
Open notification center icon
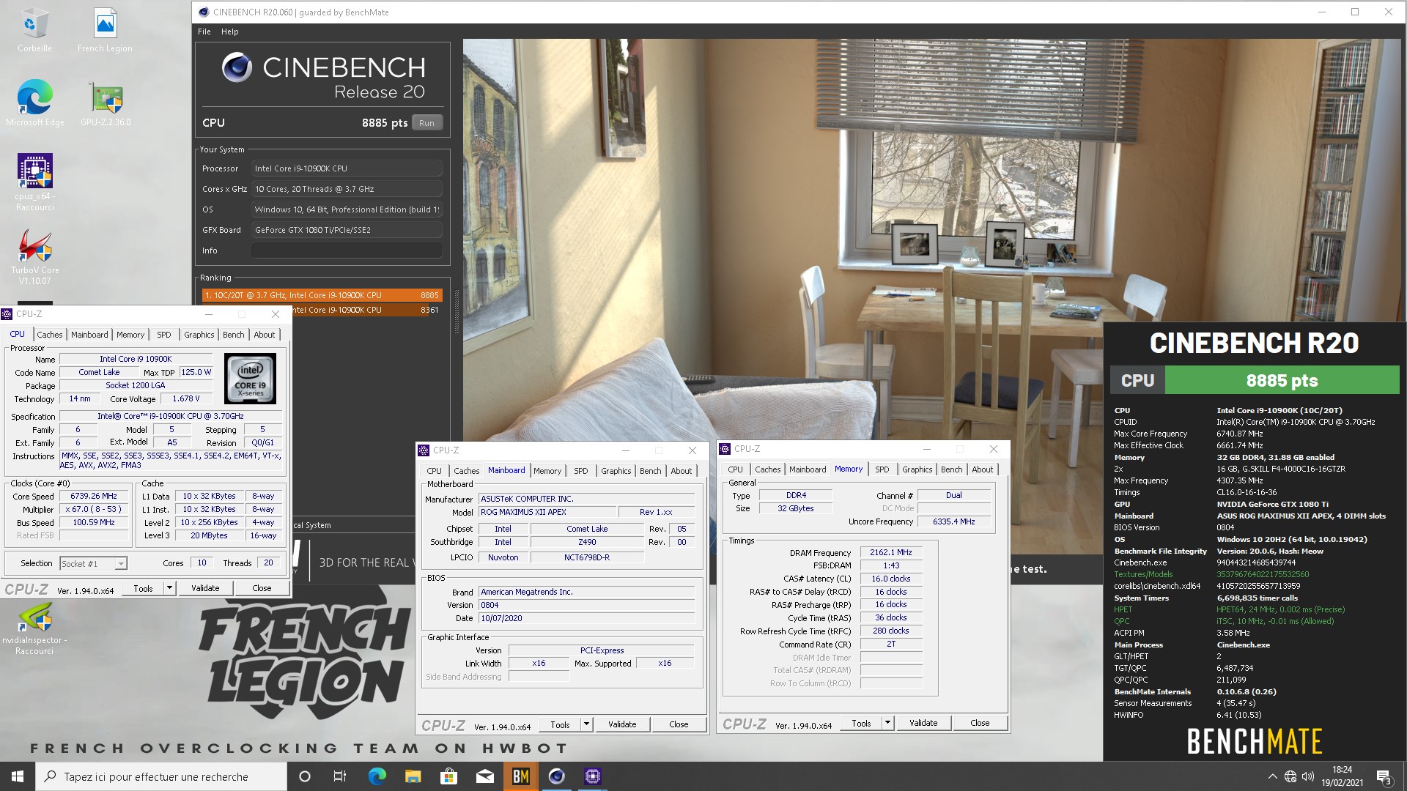pos(1384,777)
